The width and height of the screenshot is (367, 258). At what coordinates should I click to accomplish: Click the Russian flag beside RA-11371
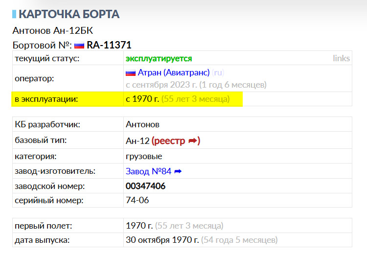tap(79, 45)
